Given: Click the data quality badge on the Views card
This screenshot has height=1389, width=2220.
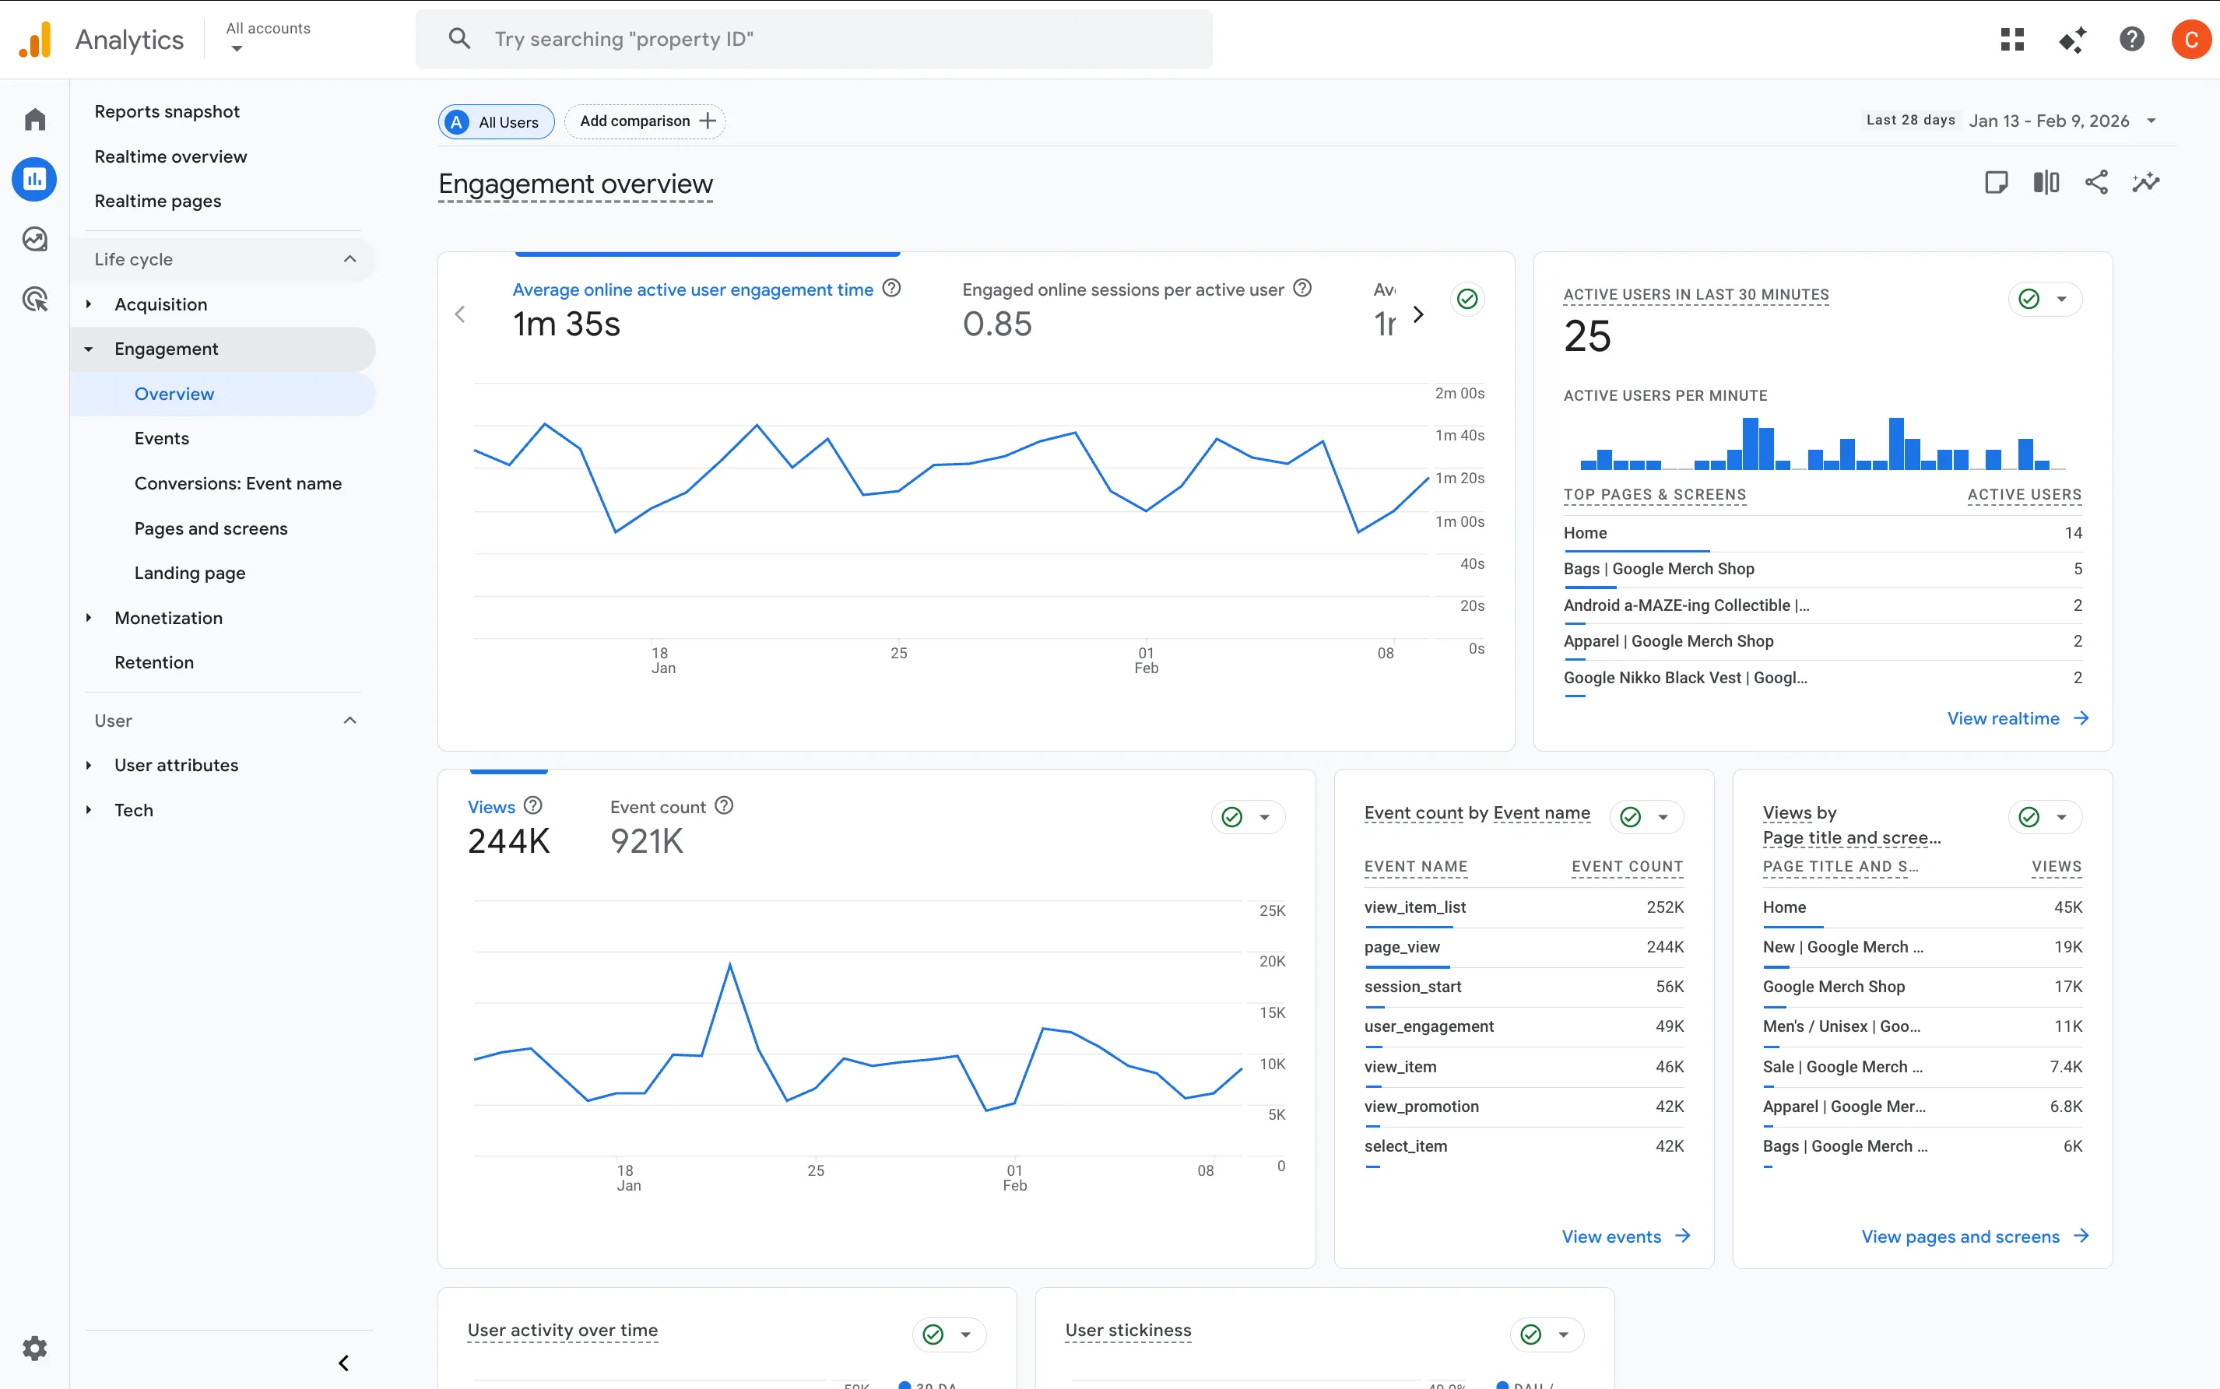Looking at the screenshot, I should click(1231, 816).
